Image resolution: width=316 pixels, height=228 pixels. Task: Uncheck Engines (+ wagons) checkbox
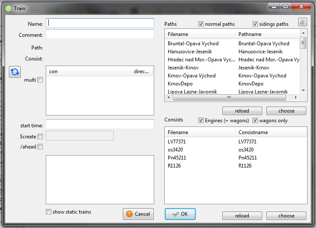[x=201, y=121]
